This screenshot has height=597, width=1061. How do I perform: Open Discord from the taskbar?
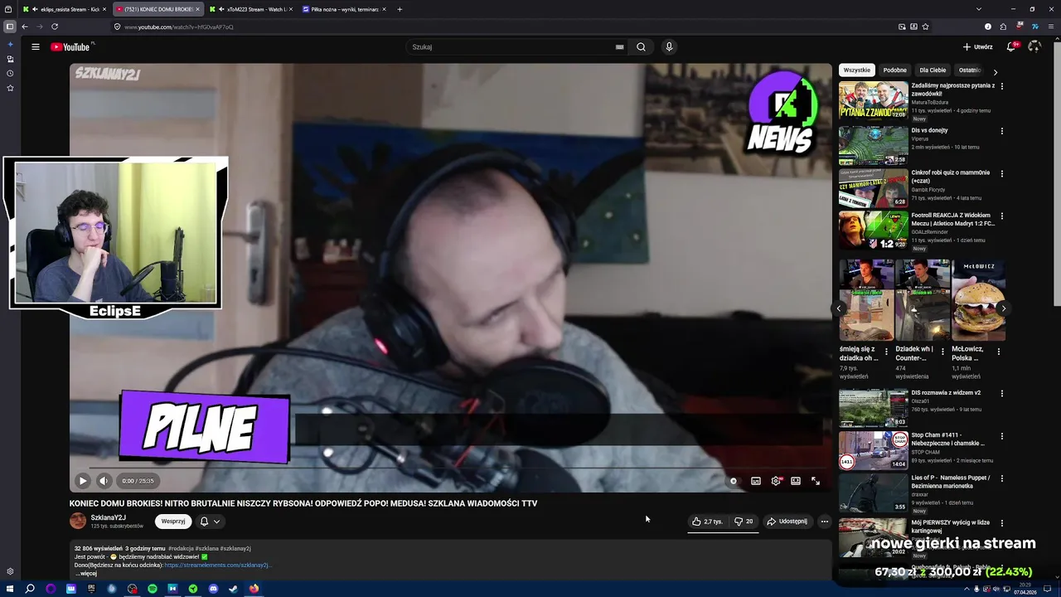click(213, 589)
